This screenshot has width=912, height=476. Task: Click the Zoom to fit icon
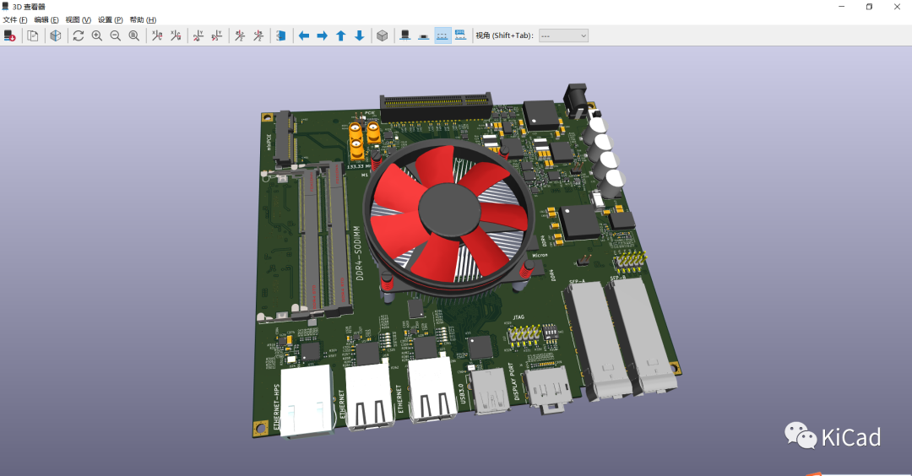[x=134, y=35]
